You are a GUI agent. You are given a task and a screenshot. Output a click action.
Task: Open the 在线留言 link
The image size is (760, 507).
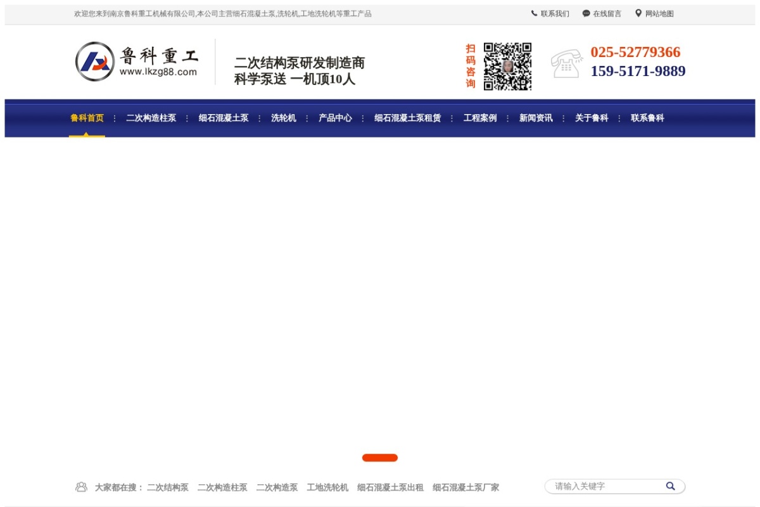(607, 13)
